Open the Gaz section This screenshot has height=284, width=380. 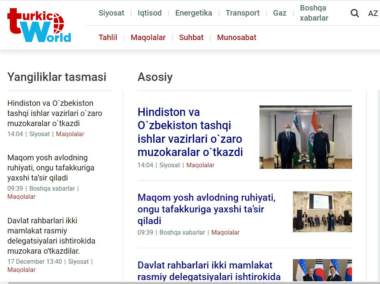click(x=279, y=13)
